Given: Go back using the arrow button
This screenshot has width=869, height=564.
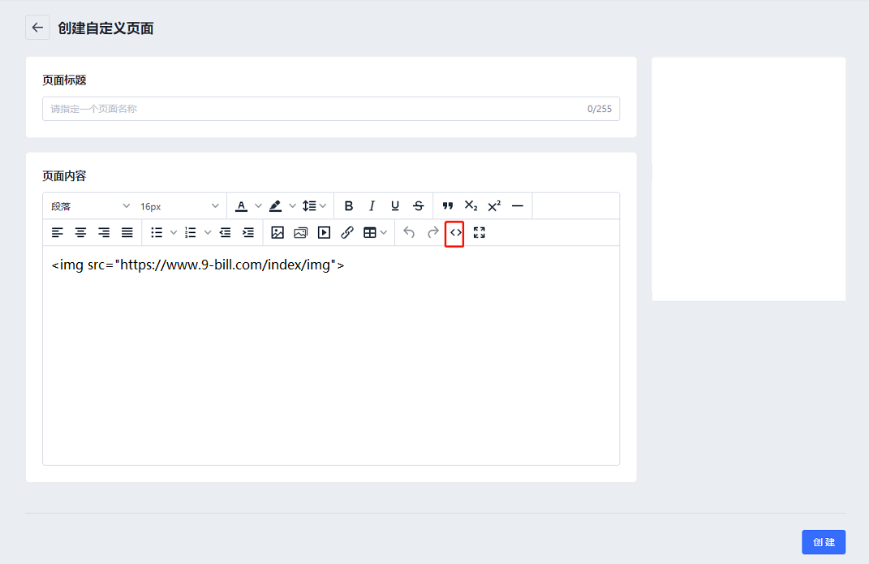Looking at the screenshot, I should pos(37,28).
